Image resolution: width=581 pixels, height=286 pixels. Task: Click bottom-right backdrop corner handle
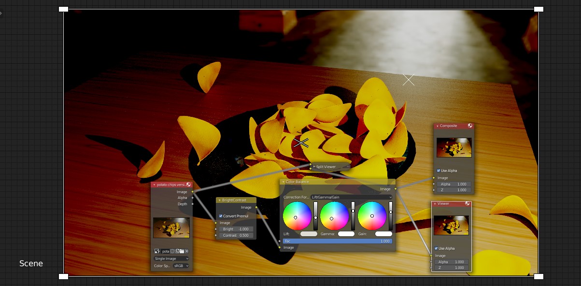coord(538,277)
